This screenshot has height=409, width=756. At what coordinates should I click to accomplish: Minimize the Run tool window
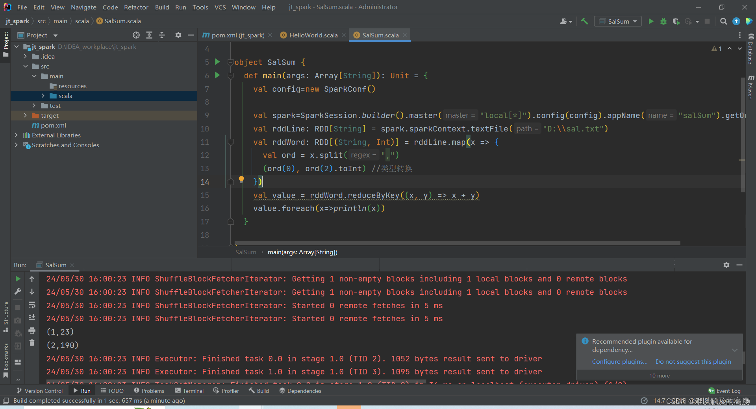[739, 265]
